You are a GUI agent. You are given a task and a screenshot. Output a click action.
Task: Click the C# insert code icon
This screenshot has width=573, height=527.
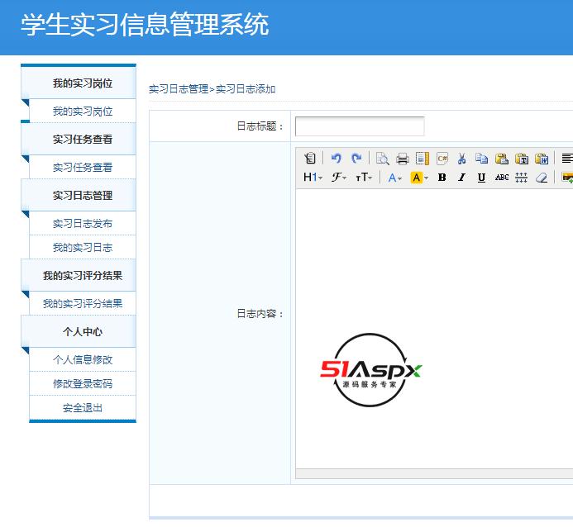(442, 159)
